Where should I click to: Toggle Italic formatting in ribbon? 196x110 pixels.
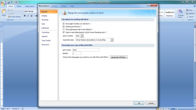(28, 16)
